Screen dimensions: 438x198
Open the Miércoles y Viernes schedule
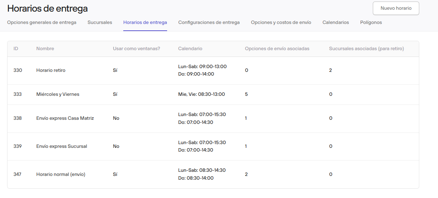[58, 94]
